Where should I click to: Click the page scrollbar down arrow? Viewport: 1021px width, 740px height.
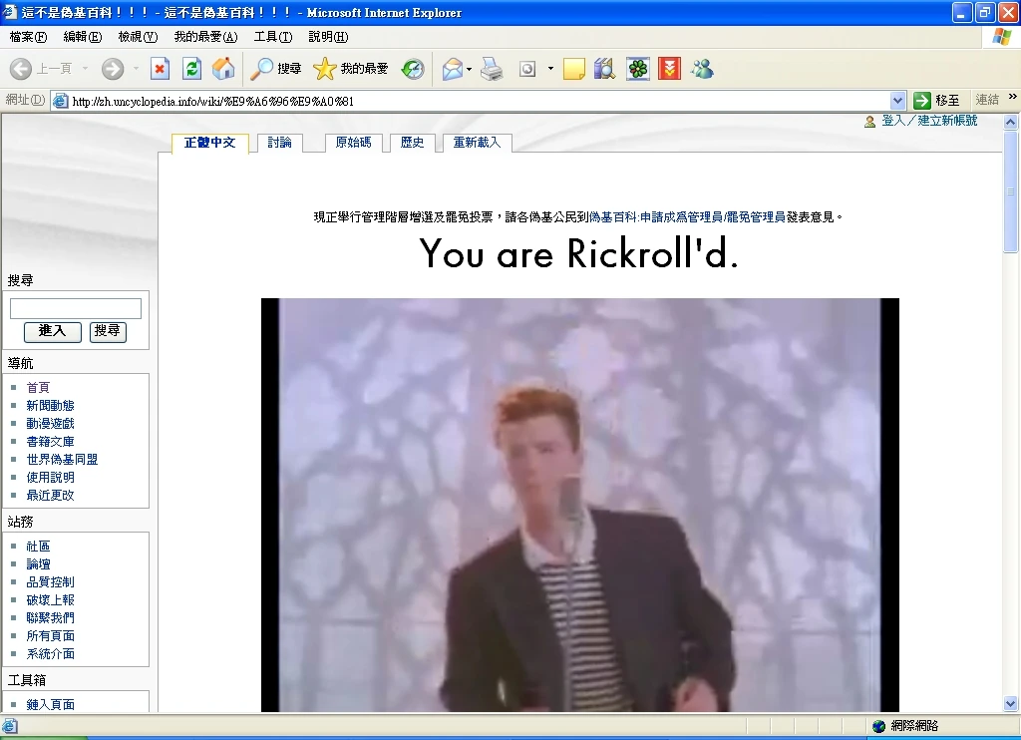point(1011,703)
